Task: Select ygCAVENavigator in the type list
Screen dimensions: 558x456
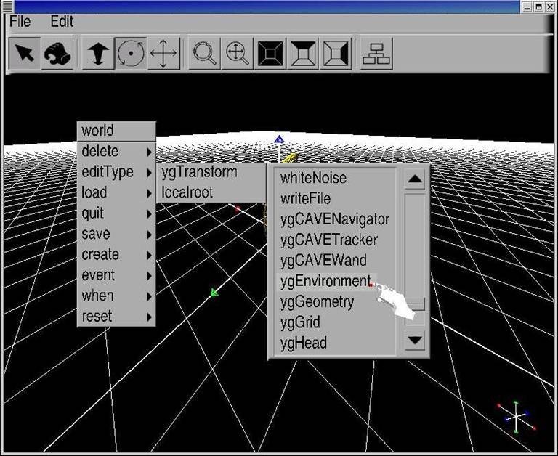Action: click(x=336, y=219)
